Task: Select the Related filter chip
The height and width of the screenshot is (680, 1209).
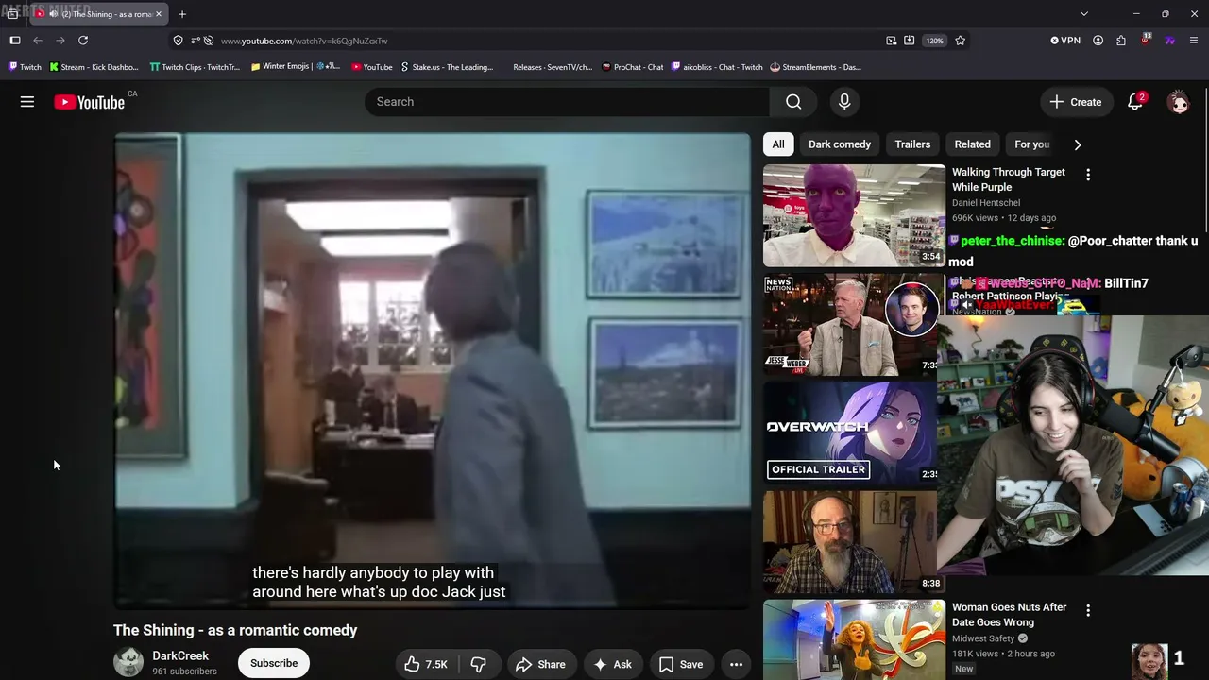Action: tap(973, 144)
